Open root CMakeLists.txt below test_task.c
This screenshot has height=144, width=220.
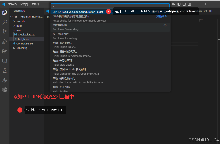point(26,44)
